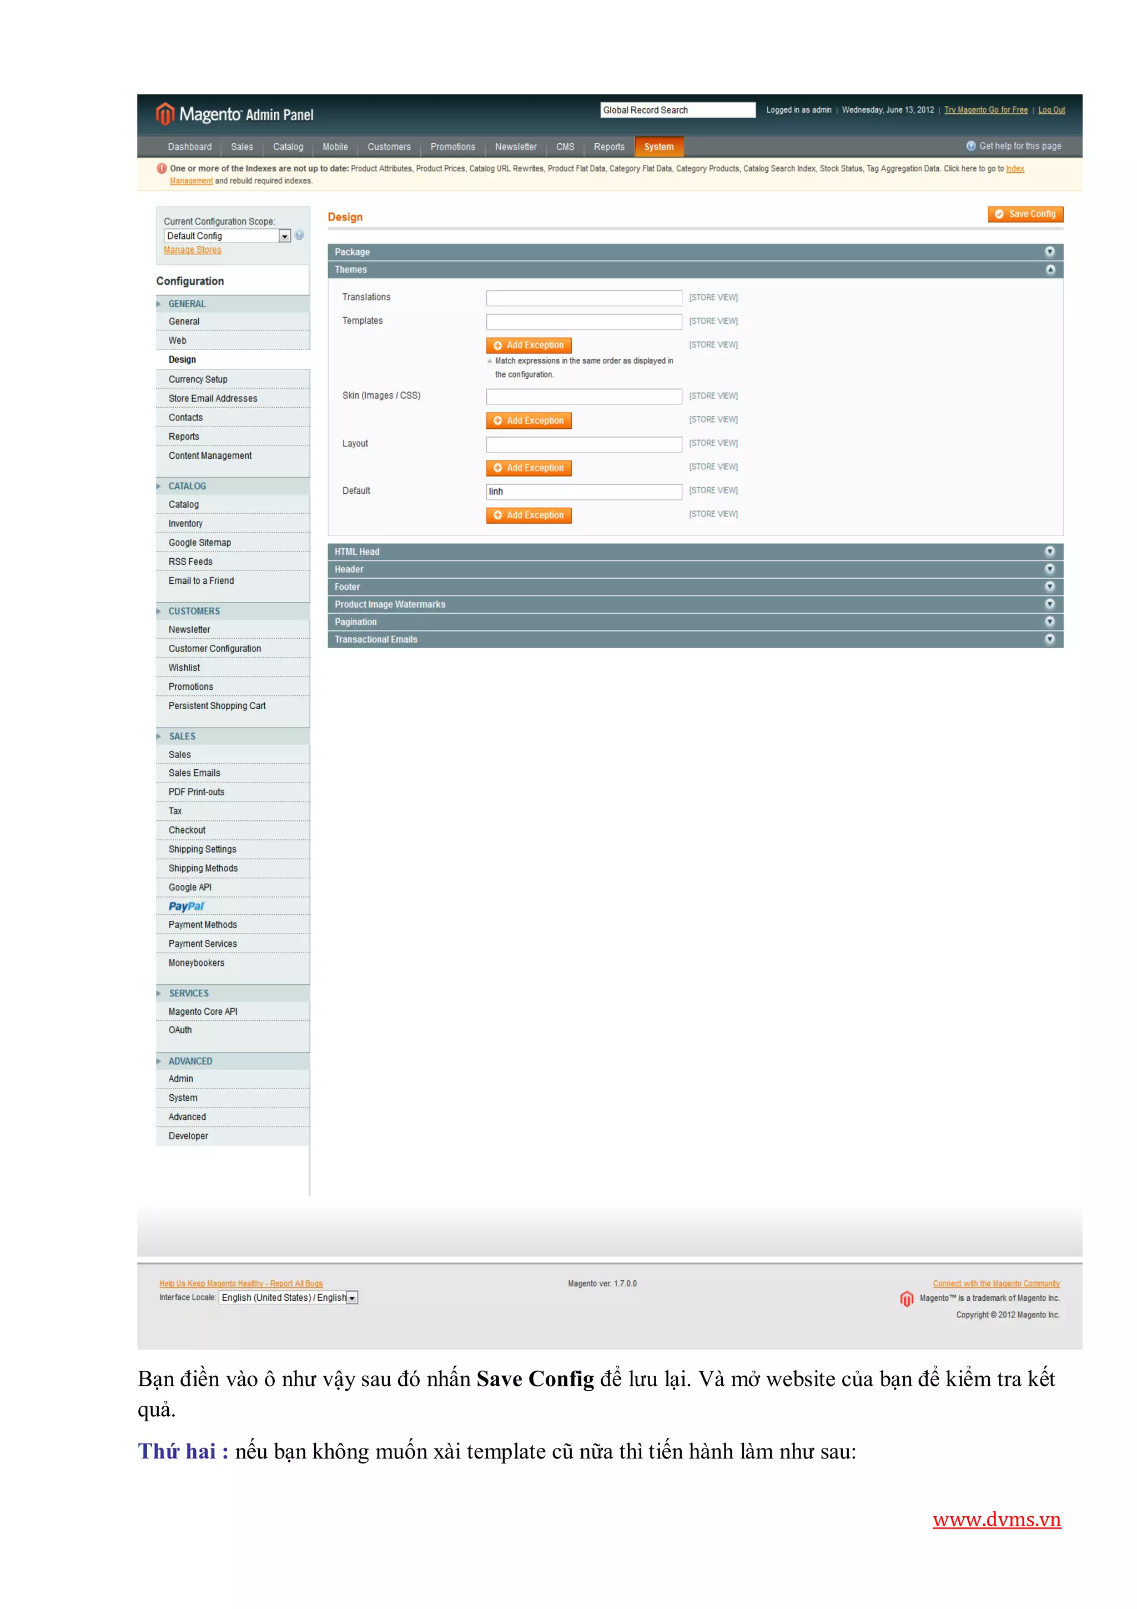Click Add Exception under Templates

[528, 345]
